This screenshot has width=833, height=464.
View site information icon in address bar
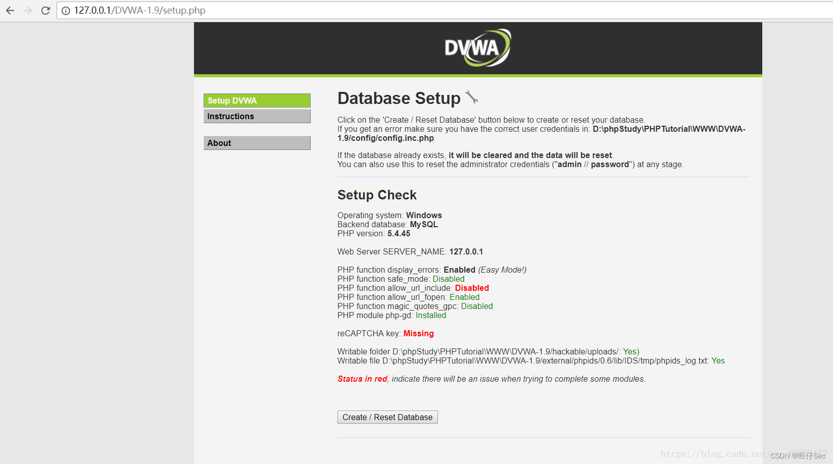point(66,11)
